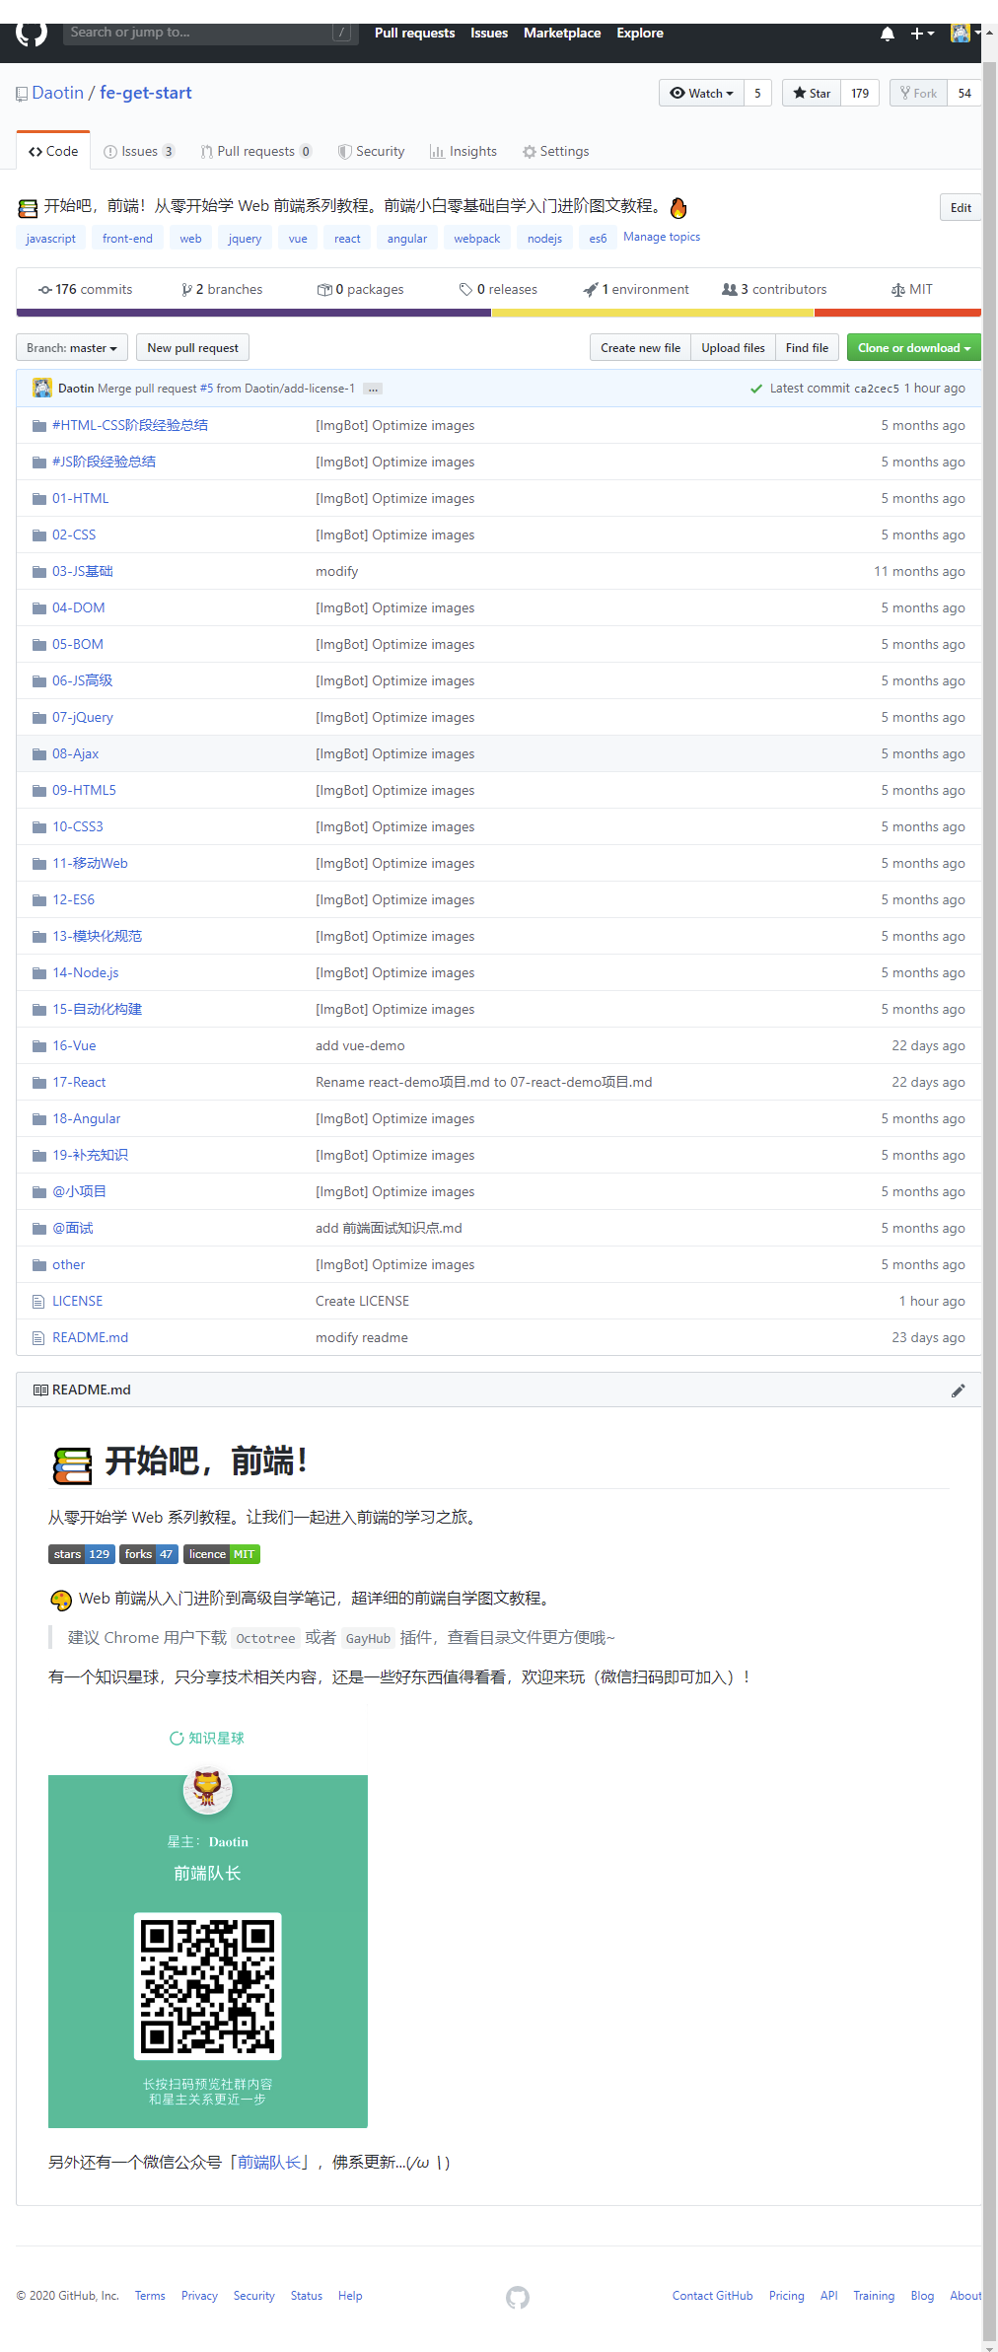Star the repository
The height and width of the screenshot is (2352, 998).
812,93
